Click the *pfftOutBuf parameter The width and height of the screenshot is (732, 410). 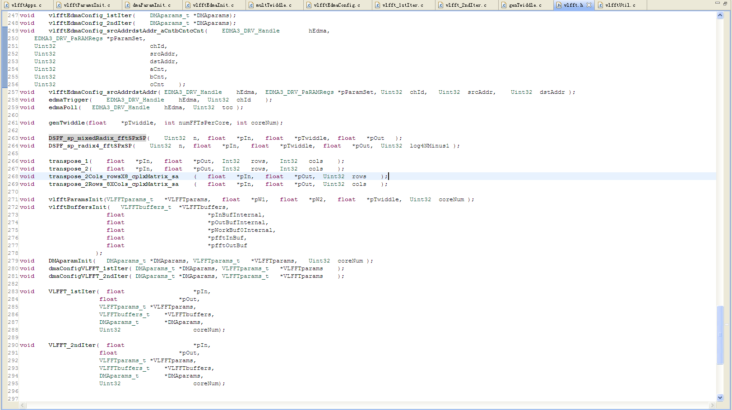point(227,245)
